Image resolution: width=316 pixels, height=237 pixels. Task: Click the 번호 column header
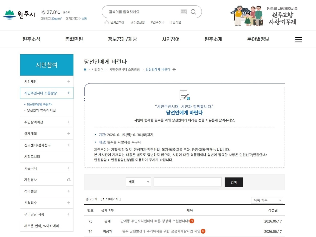90,210
